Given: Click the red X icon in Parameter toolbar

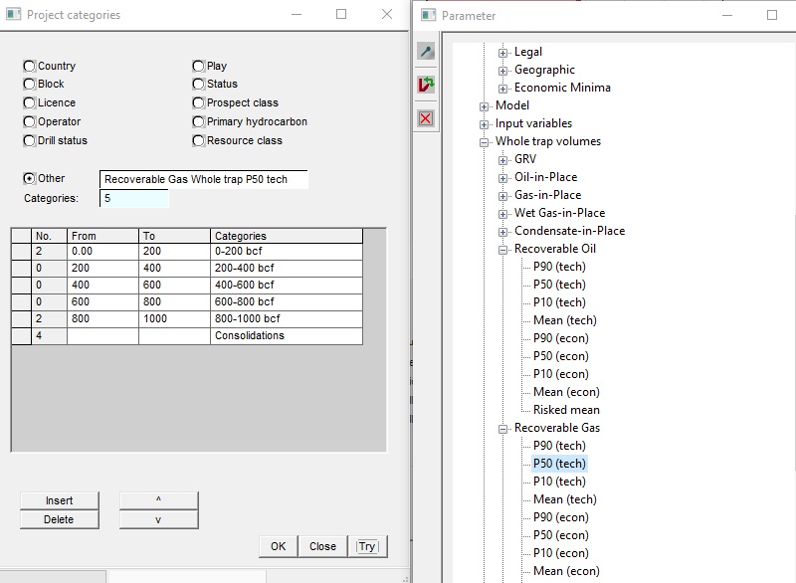Looking at the screenshot, I should 426,118.
